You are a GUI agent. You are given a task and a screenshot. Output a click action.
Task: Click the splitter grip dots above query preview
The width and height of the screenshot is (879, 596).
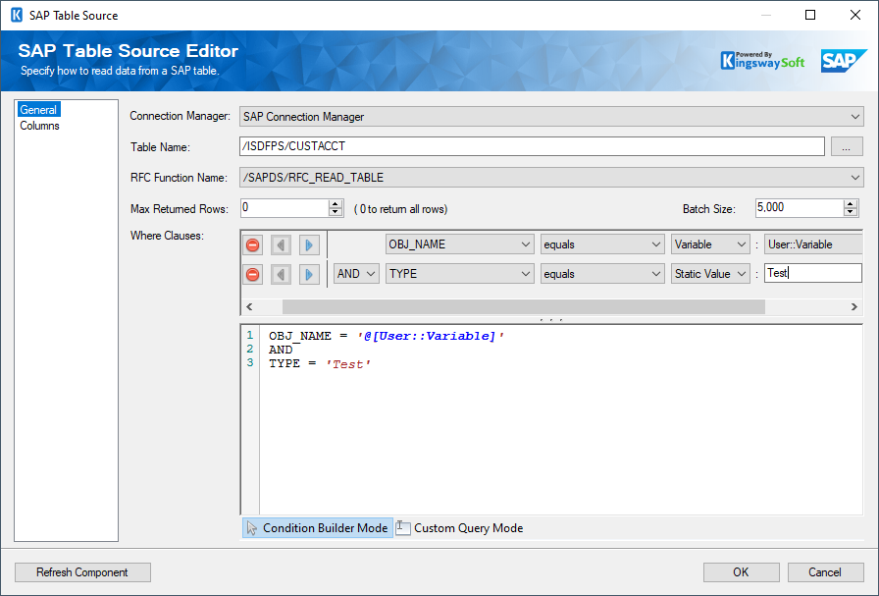coord(551,320)
